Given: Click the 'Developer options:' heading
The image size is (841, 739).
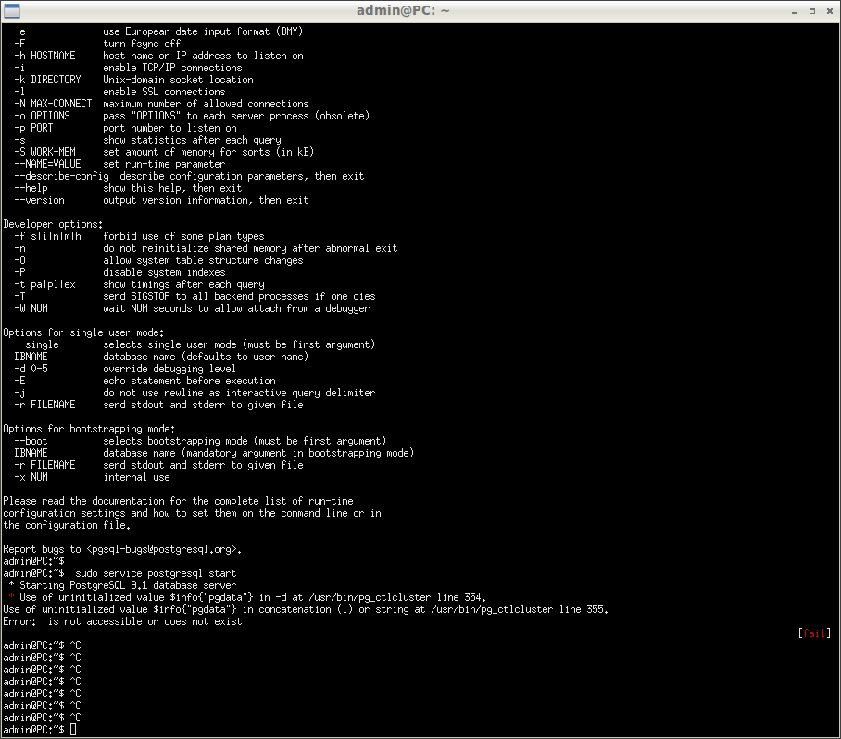Looking at the screenshot, I should [53, 224].
